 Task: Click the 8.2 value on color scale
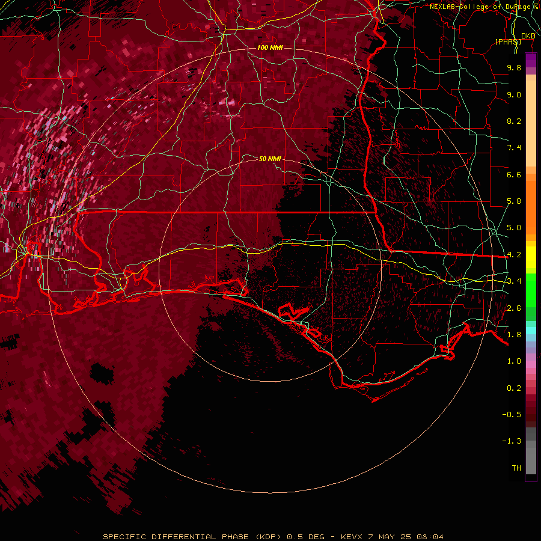coord(514,121)
